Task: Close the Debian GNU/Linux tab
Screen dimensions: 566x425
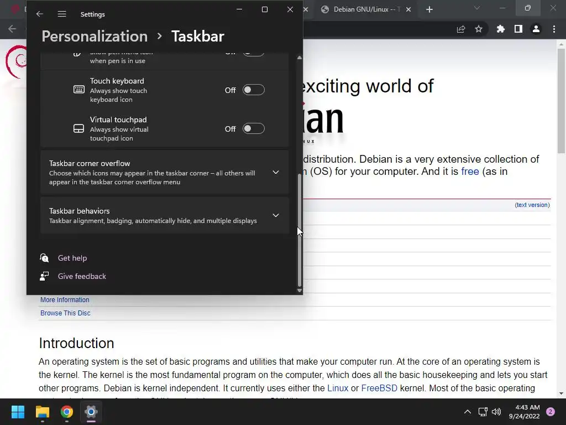Action: click(x=408, y=9)
